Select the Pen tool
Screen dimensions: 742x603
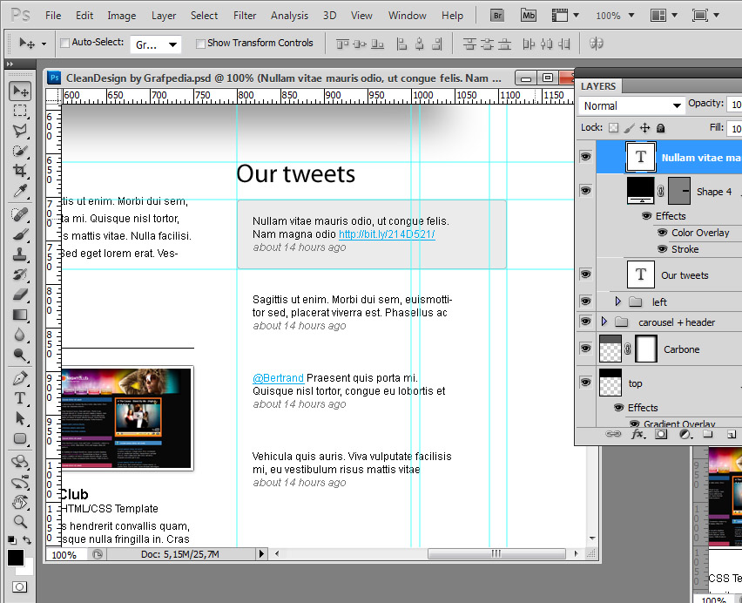pyautogui.click(x=20, y=378)
